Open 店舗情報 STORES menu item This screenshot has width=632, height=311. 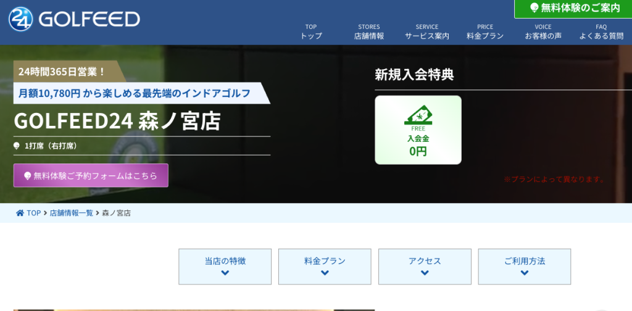tap(369, 31)
